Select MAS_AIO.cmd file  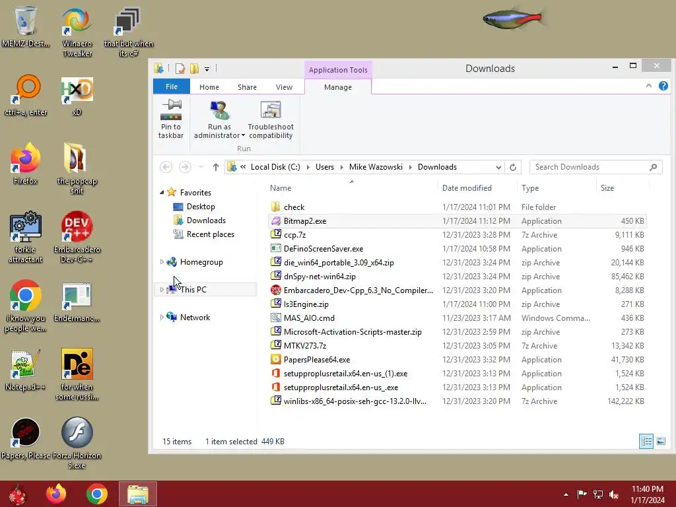pyautogui.click(x=457, y=318)
